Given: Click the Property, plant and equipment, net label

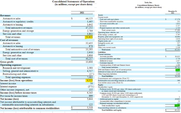Looking at the screenshot, I should point(110,37).
